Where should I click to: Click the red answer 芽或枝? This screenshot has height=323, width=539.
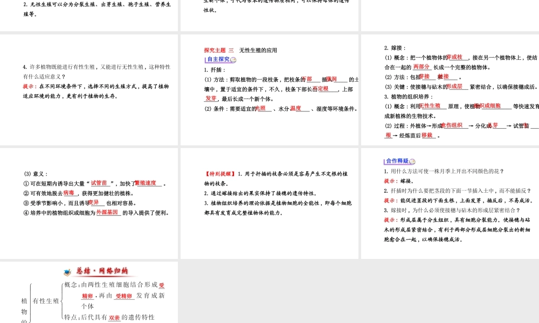point(454,57)
